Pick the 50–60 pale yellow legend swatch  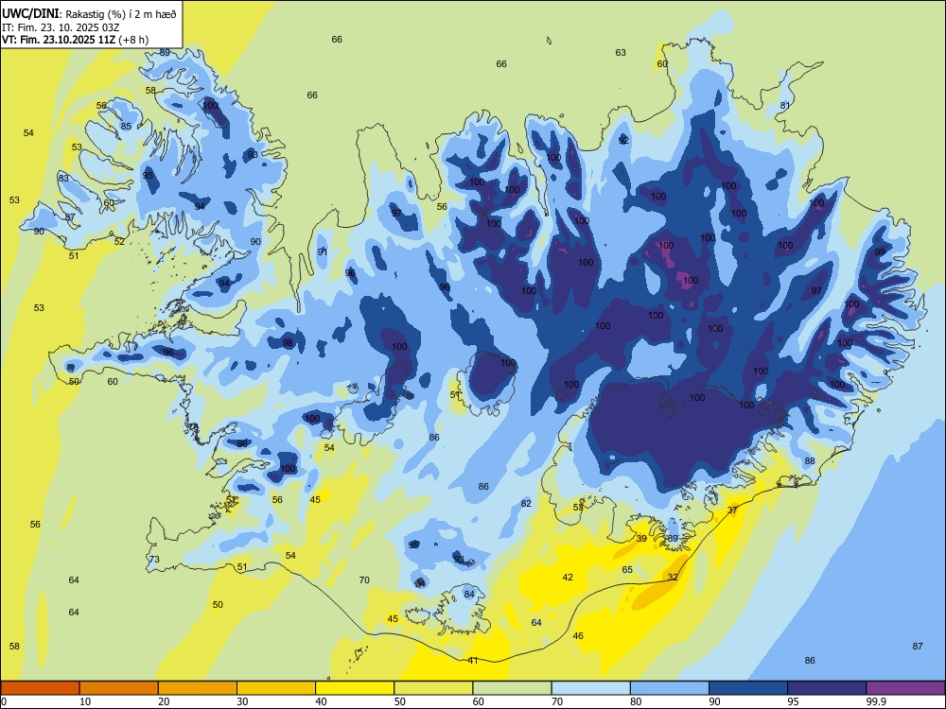point(434,688)
